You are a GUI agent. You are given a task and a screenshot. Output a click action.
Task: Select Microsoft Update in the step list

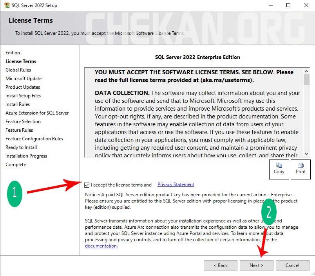click(24, 79)
